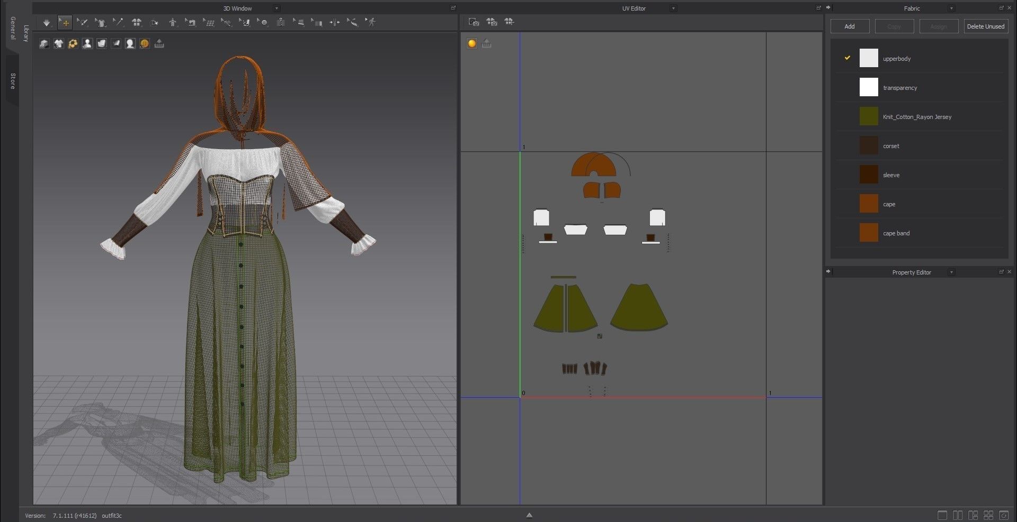Screen dimensions: 1017x522
Task: Switch to two-column layout icon
Action: point(958,515)
